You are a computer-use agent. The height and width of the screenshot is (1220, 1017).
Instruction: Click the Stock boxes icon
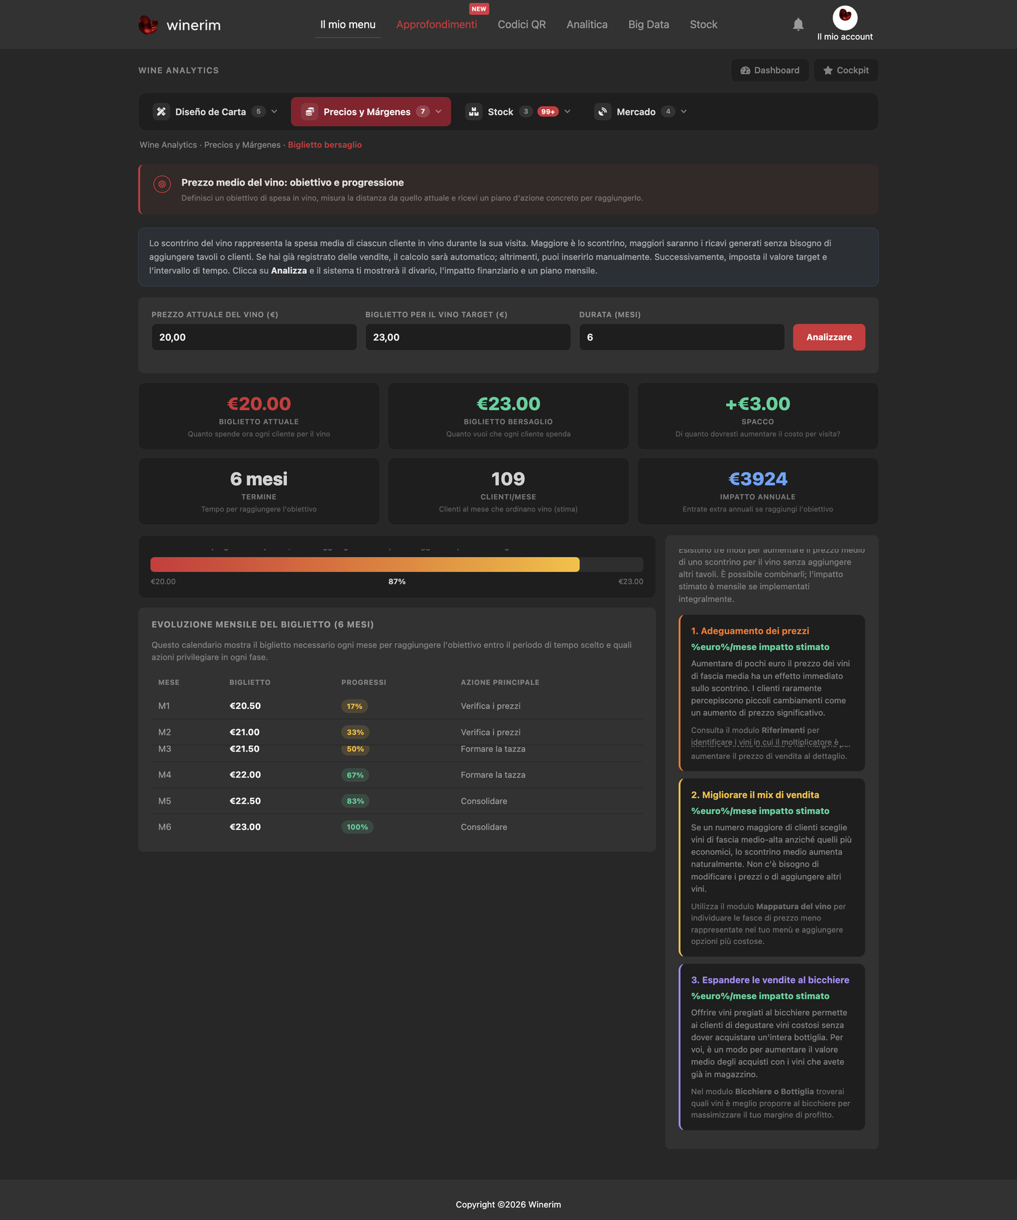(x=474, y=112)
